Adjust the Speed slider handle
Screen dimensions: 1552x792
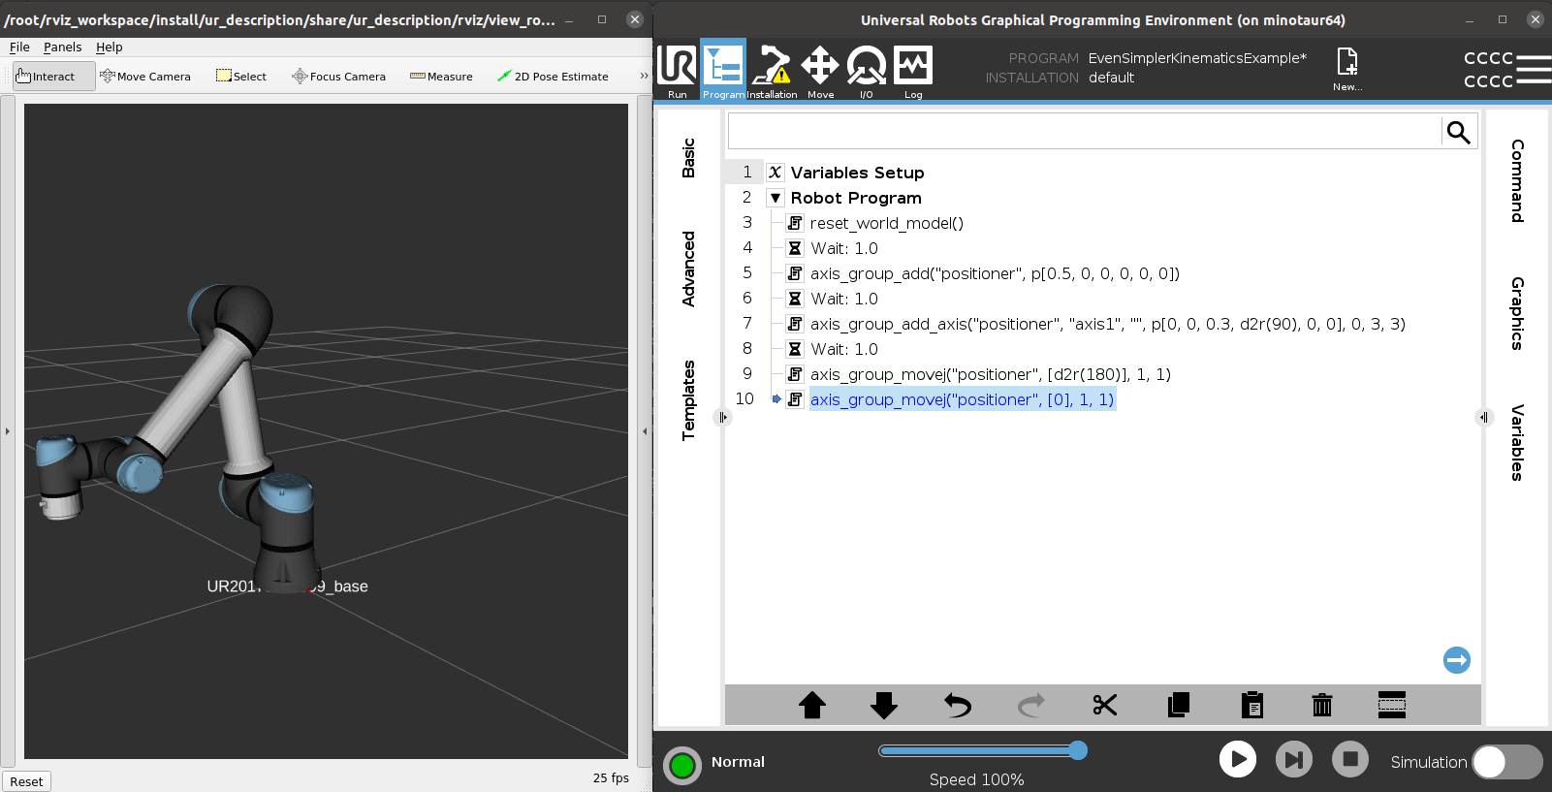tap(1078, 750)
